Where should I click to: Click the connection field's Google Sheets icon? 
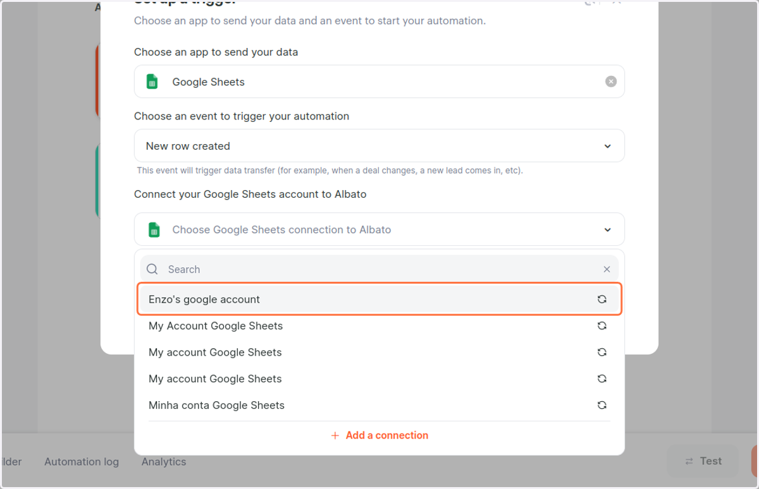(x=154, y=229)
